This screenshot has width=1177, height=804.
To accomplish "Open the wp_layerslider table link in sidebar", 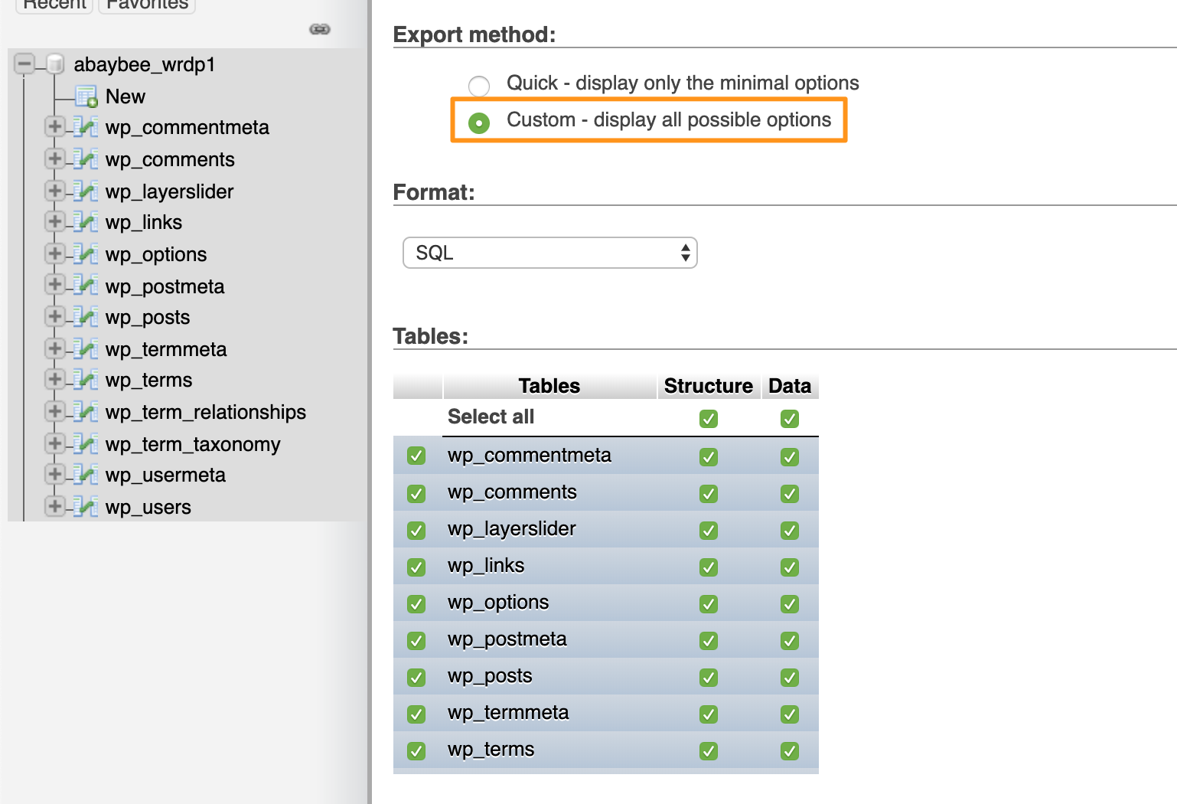I will pyautogui.click(x=169, y=191).
